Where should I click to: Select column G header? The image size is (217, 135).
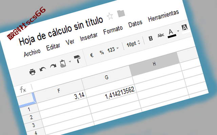click(x=106, y=77)
